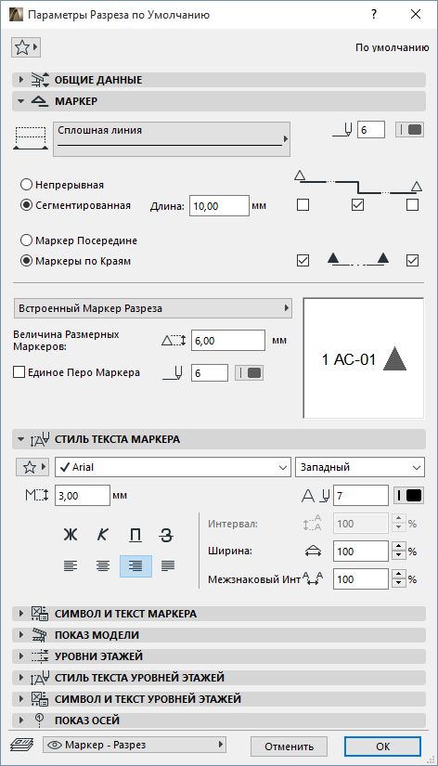Open the Маркер - Разрез layer dropdown
This screenshot has height=766, width=438.
pos(135,745)
